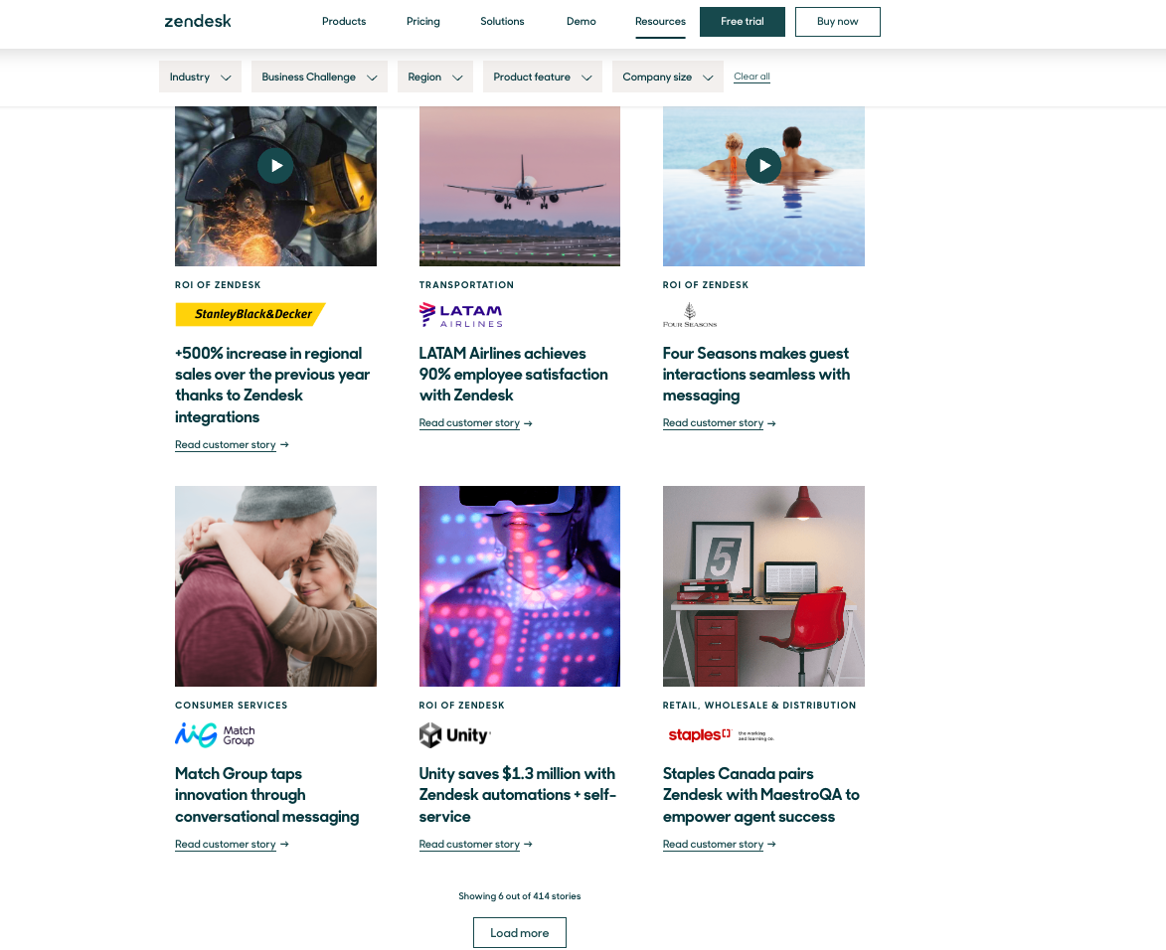Expand the Industry filter dropdown
The image size is (1166, 950).
click(x=200, y=77)
